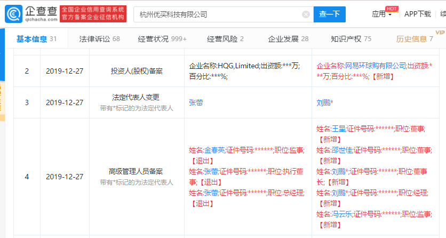Viewport: 446px width, 238px height.
Task: Switch to the 经营状况 tab
Action: click(x=162, y=39)
